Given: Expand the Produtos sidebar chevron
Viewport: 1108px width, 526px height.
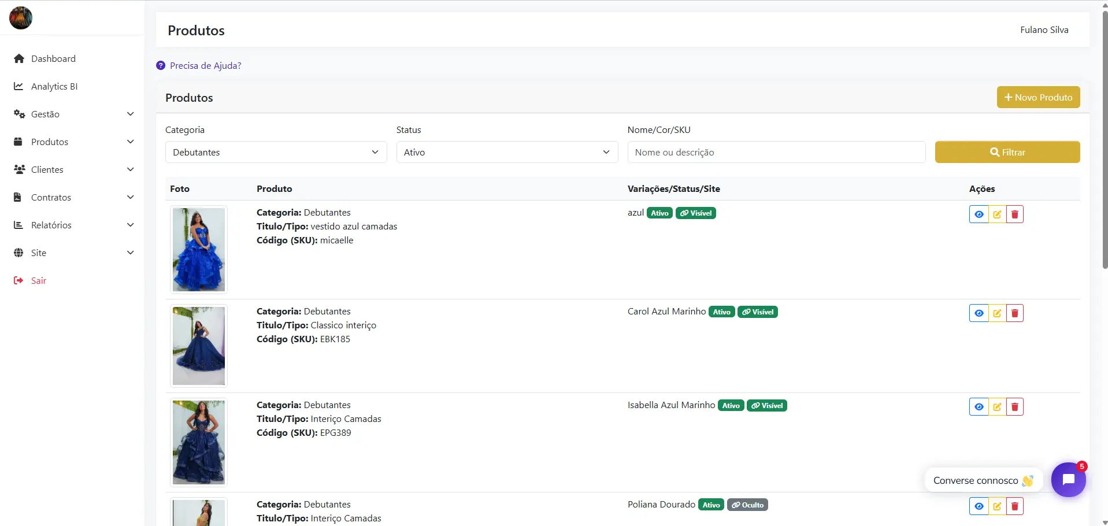Looking at the screenshot, I should coord(131,142).
